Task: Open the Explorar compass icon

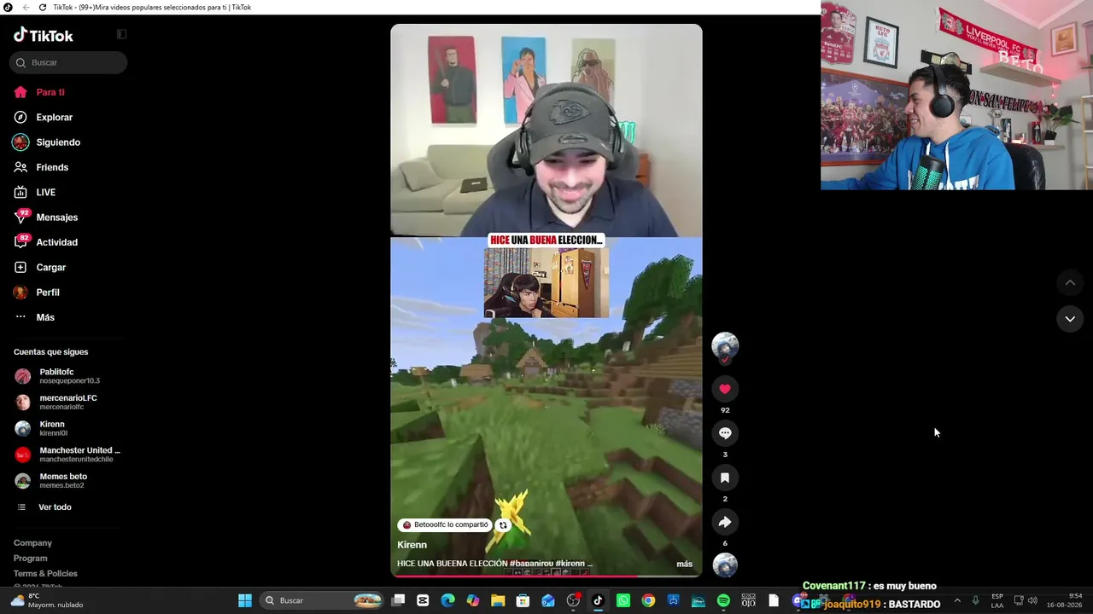Action: 20,117
